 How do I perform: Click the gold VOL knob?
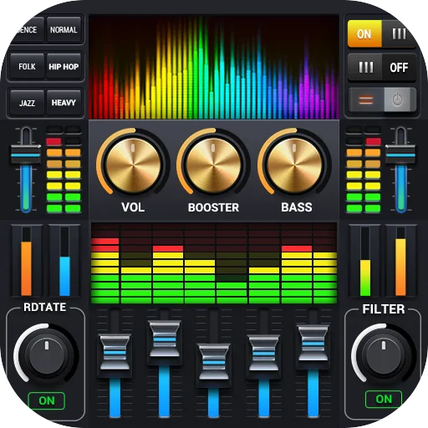pos(133,165)
